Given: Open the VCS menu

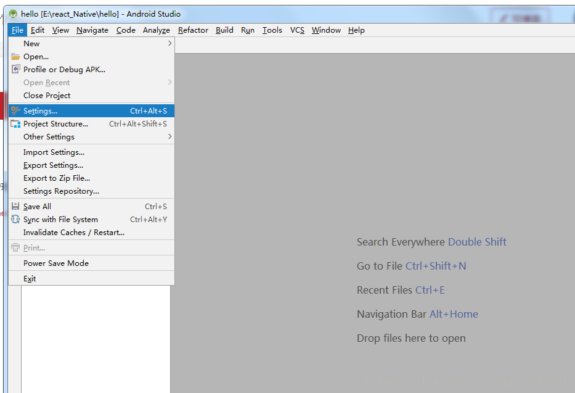Looking at the screenshot, I should 297,30.
